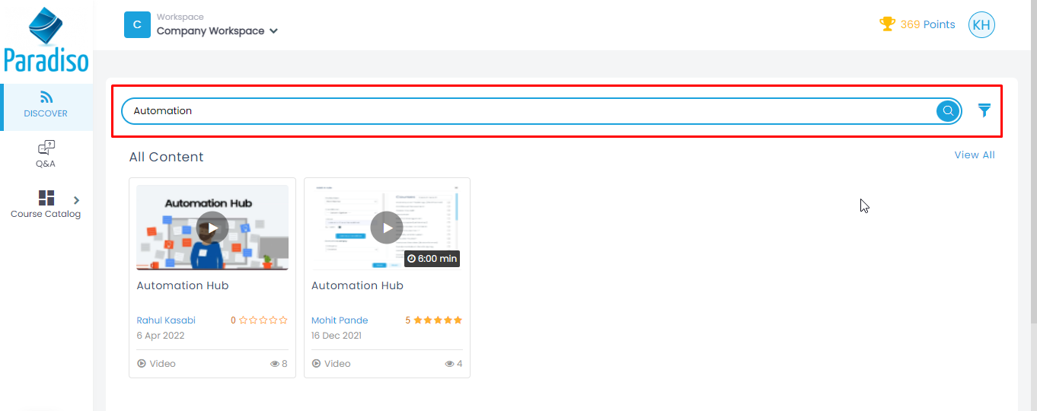Click the search magnifier button
Viewport: 1037px width, 411px height.
[947, 111]
